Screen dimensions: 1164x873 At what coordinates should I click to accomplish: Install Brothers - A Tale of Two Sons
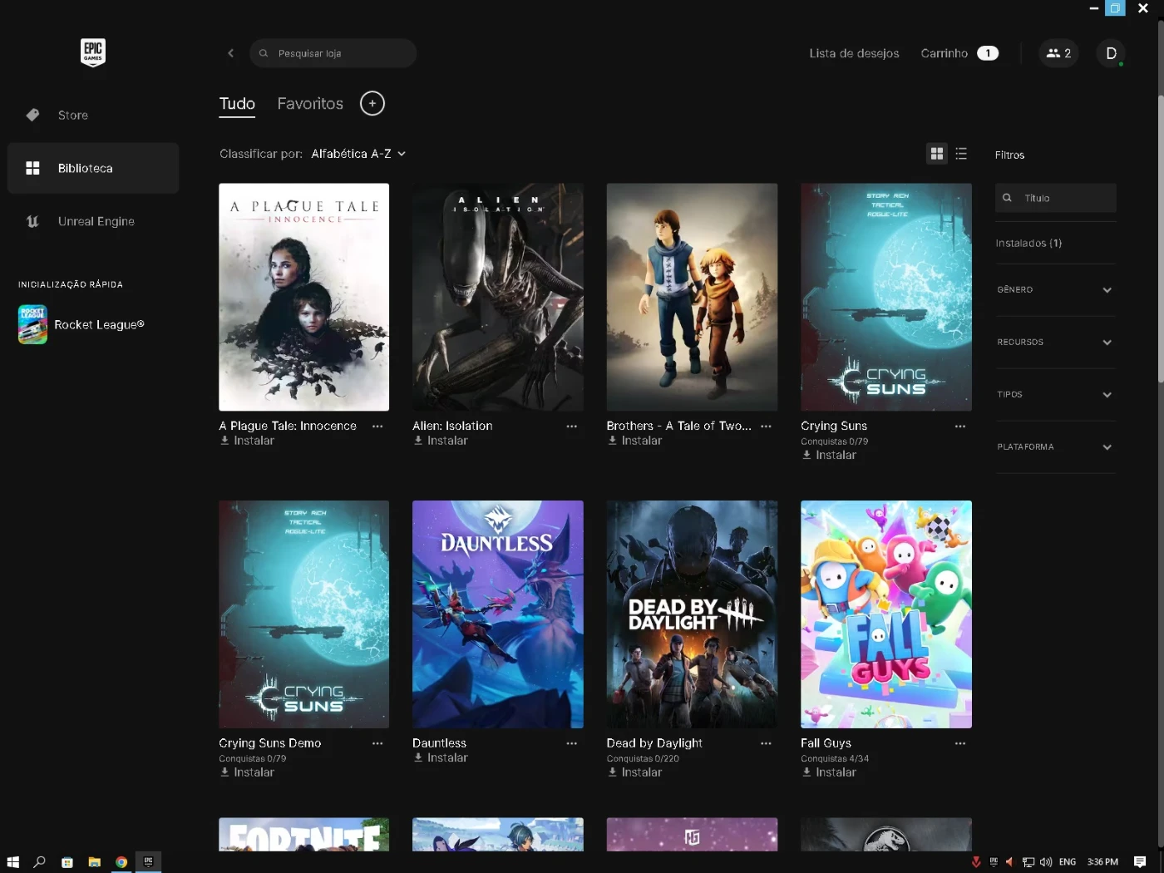point(635,441)
